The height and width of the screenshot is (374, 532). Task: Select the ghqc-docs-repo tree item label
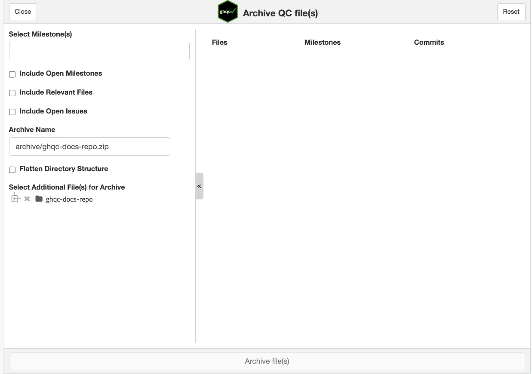coord(69,199)
